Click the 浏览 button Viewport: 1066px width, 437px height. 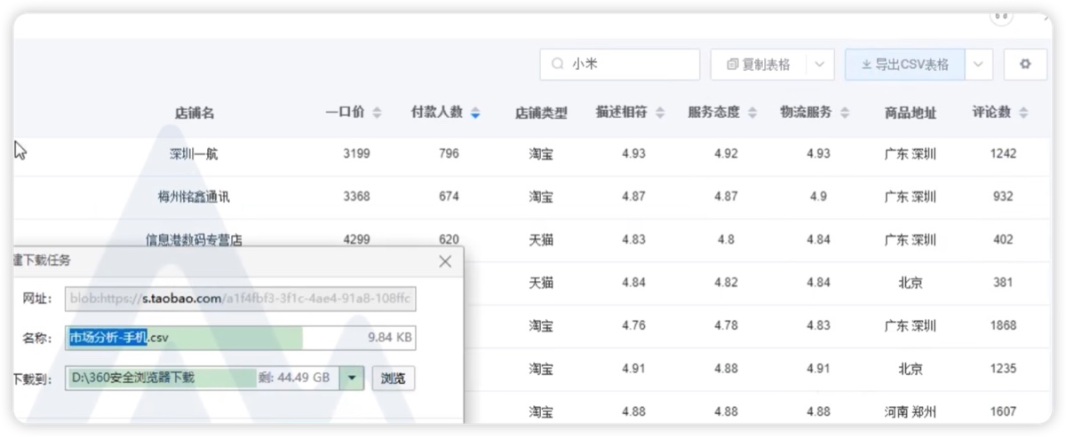point(393,378)
